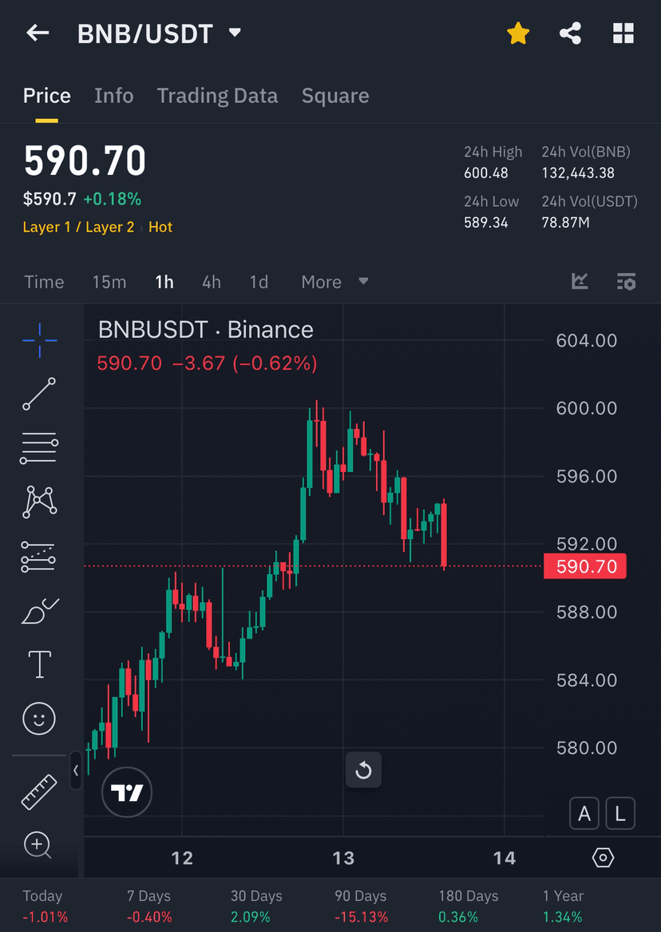This screenshot has width=661, height=932.
Task: Tap the 180 Days 0.36% performance entry
Action: pos(469,906)
